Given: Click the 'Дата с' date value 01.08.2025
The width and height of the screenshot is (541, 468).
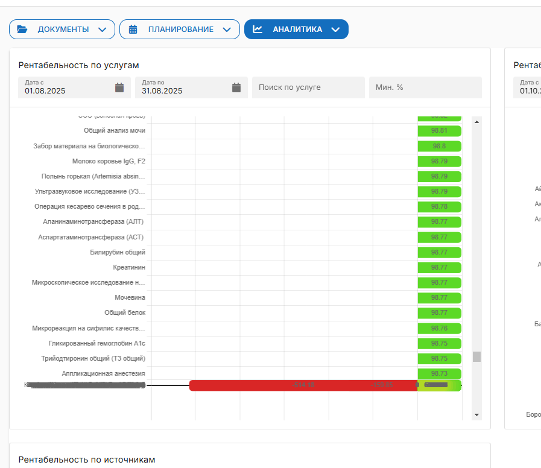Looking at the screenshot, I should [45, 91].
